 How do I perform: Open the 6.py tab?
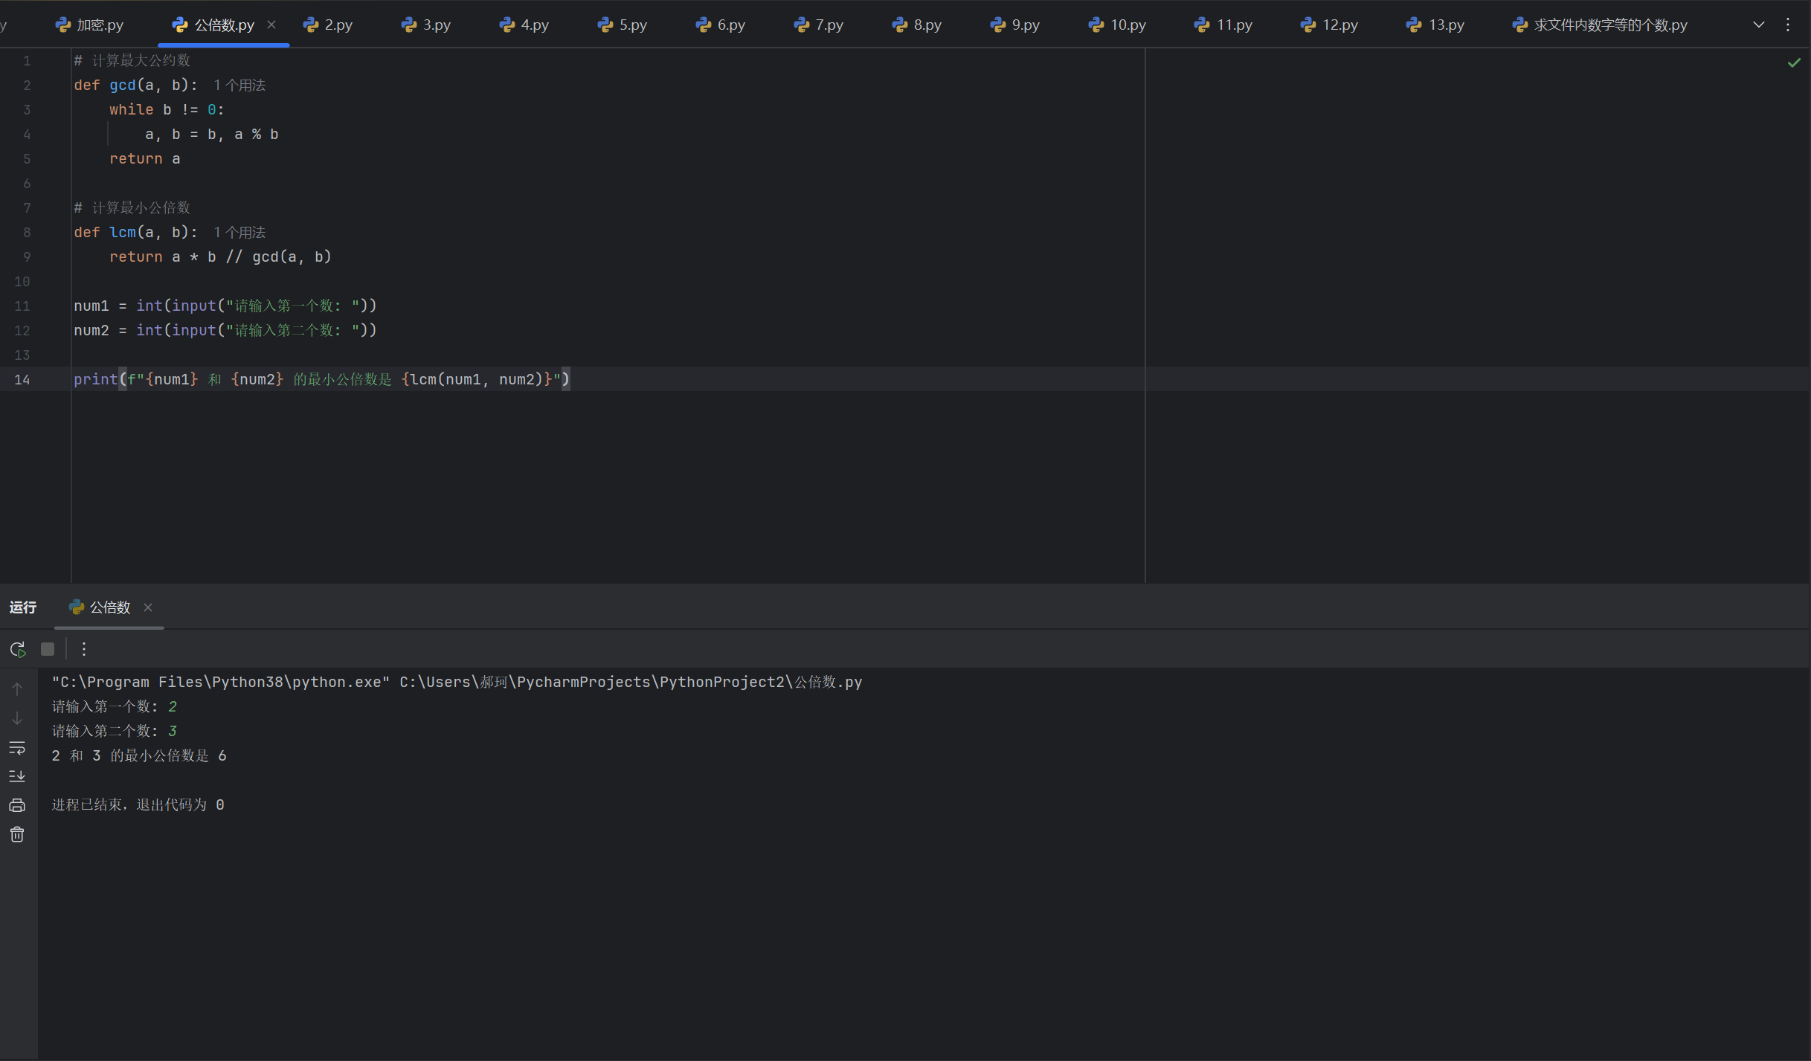(721, 25)
